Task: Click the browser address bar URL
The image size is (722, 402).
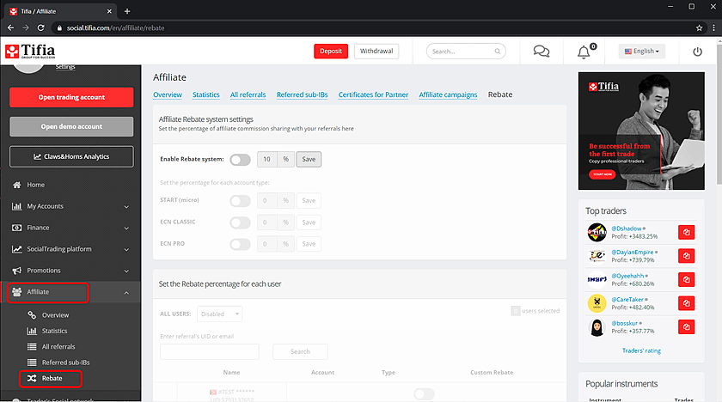Action: tap(115, 28)
